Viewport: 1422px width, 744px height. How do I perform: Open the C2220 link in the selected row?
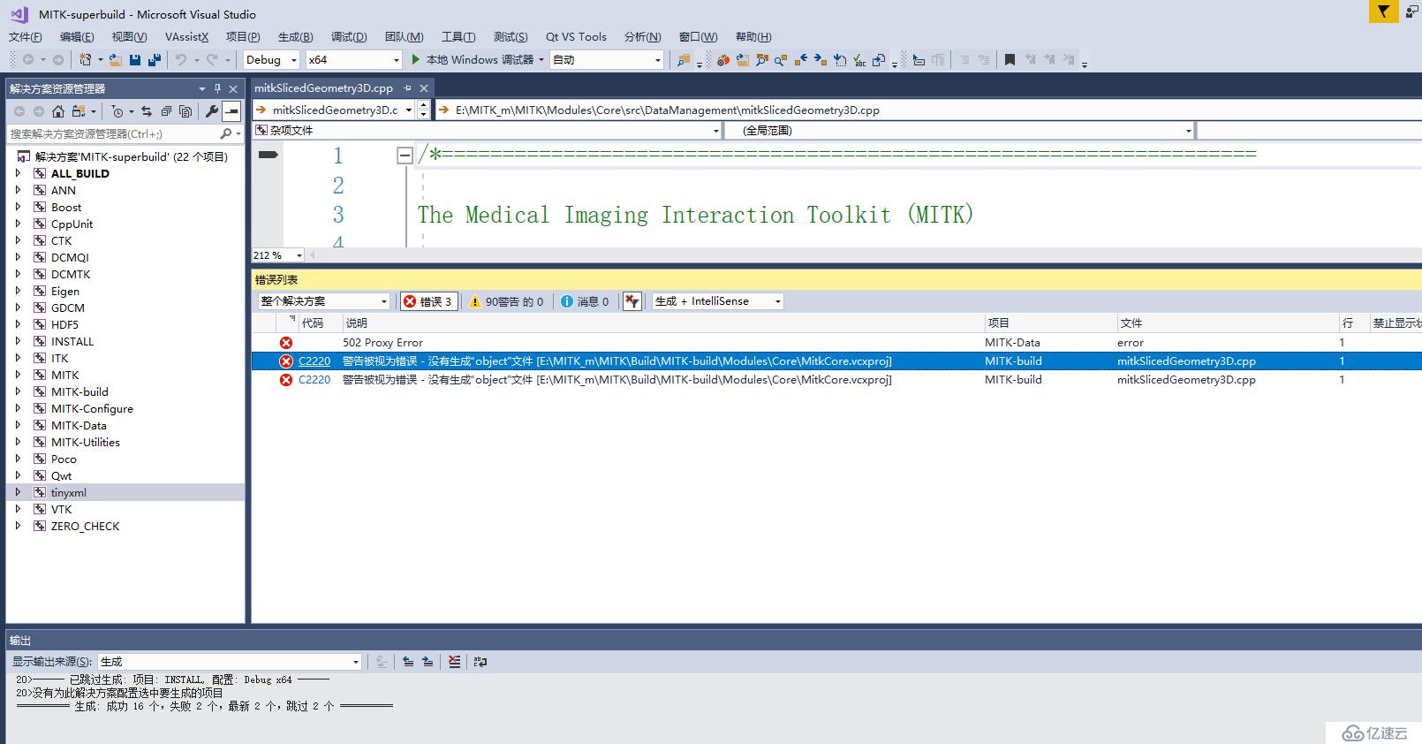tap(314, 361)
